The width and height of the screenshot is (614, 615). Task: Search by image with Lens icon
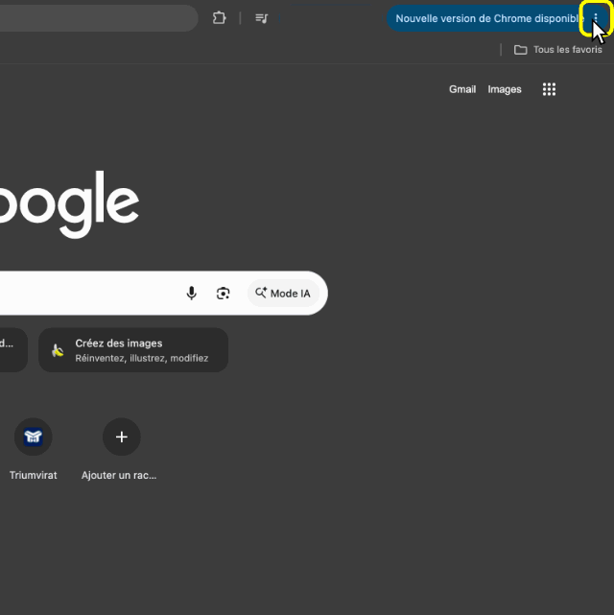click(224, 293)
